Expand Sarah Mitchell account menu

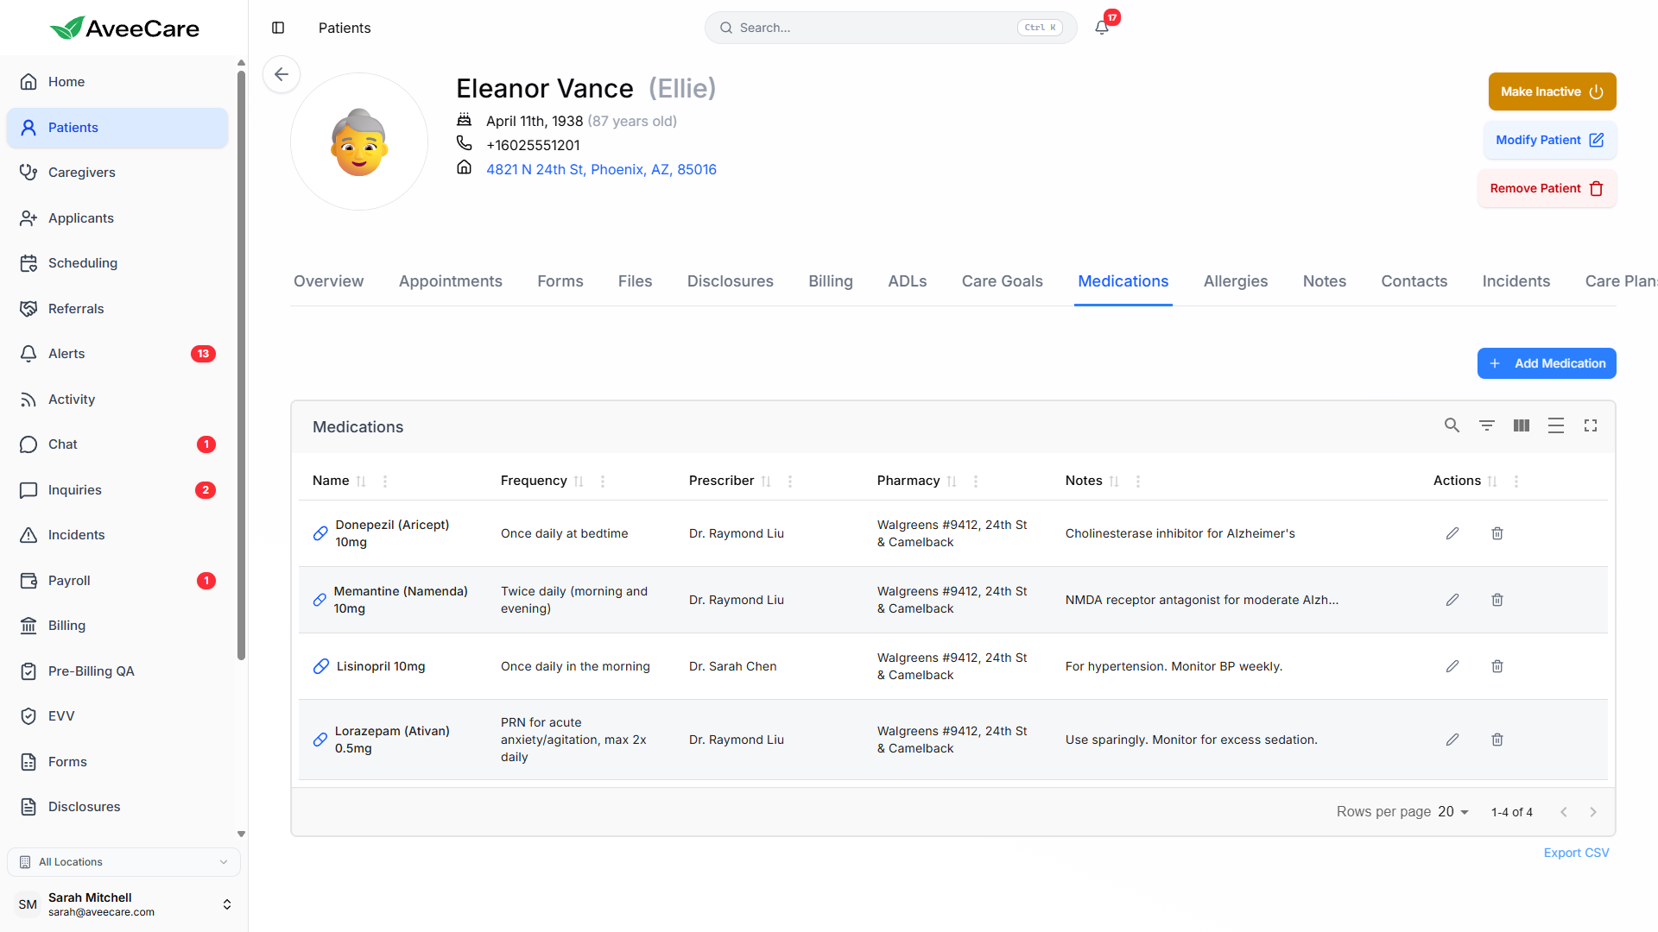[x=226, y=904]
